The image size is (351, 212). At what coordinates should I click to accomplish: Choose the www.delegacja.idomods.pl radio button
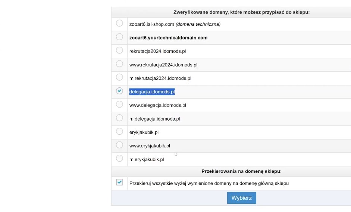pos(119,104)
